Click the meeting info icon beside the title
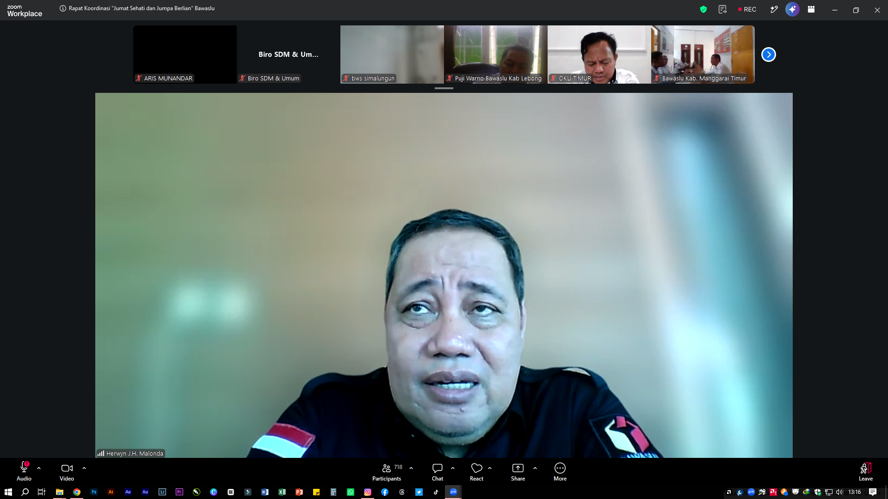 tap(63, 8)
